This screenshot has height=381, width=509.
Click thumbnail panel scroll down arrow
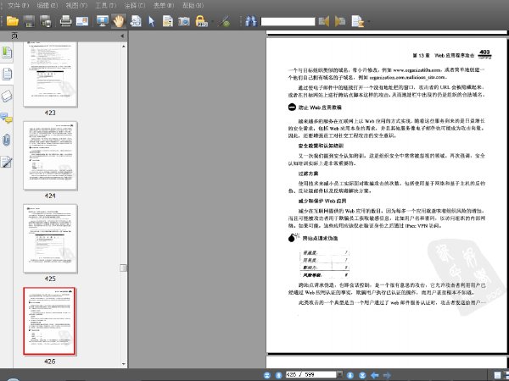(x=123, y=363)
